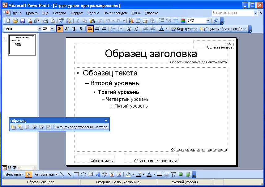The height and width of the screenshot is (187, 265).
Task: Open the Файл menu
Action: coord(17,13)
